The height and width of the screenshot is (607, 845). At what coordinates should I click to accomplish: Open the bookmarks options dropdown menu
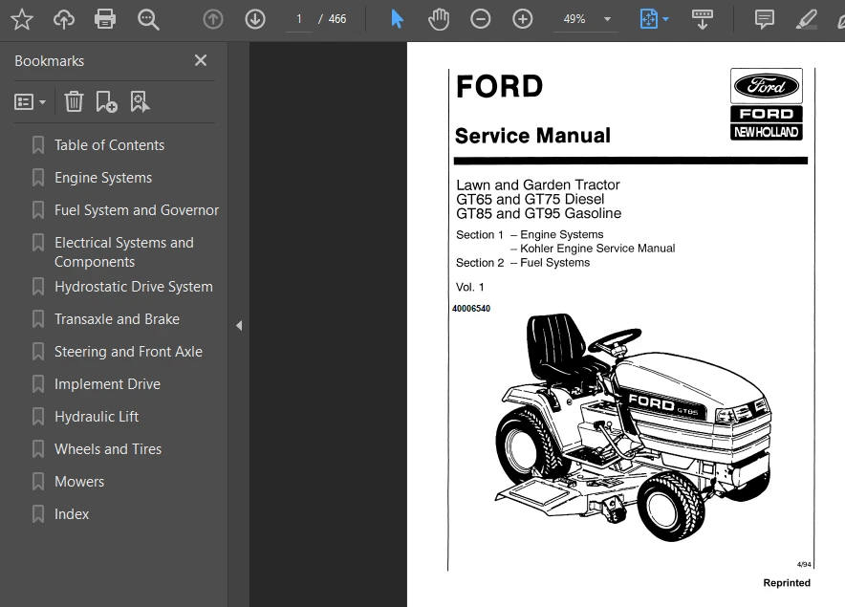coord(30,101)
